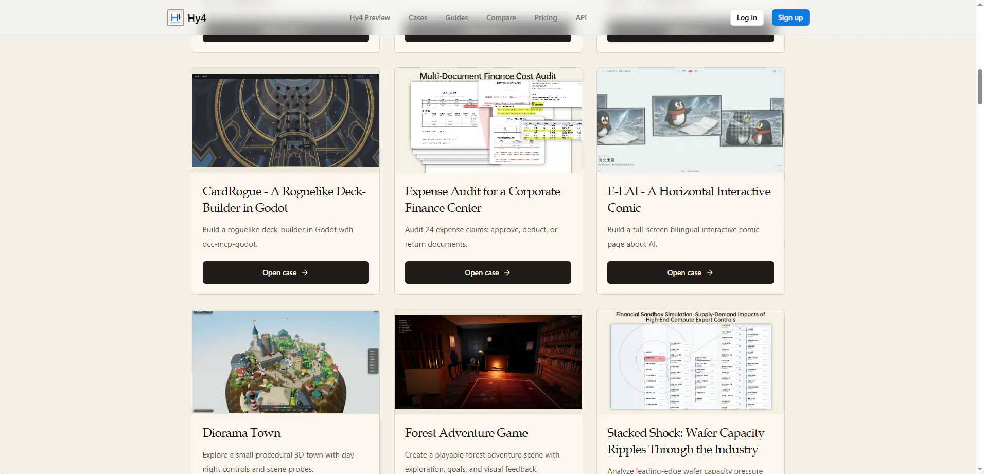Screen dimensions: 984x474
Task: Open the Guides nav item
Action: coord(456,17)
